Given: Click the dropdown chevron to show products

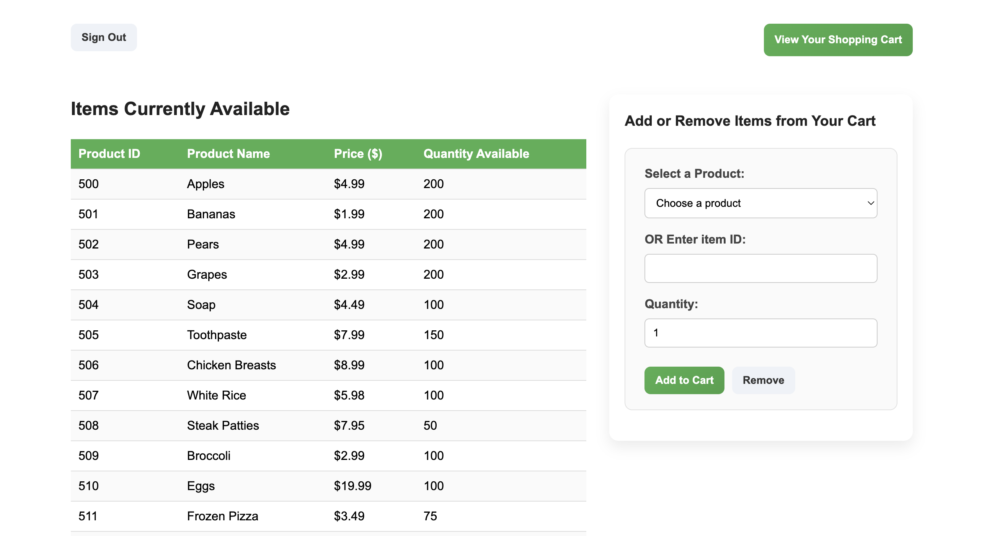Looking at the screenshot, I should pos(871,203).
